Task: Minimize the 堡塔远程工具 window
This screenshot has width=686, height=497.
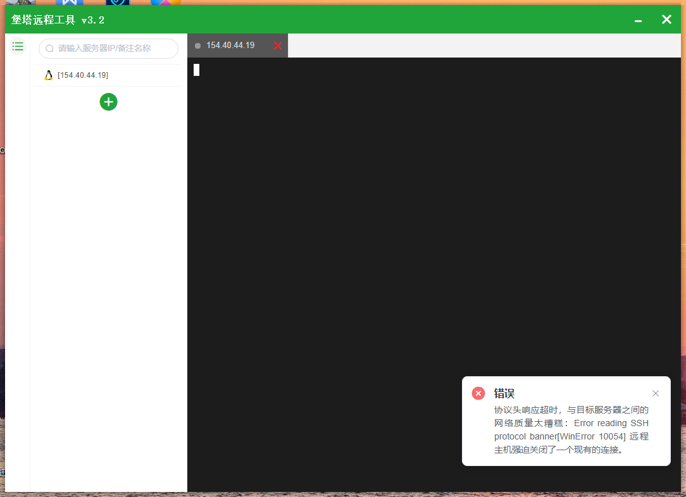Action: (x=639, y=20)
